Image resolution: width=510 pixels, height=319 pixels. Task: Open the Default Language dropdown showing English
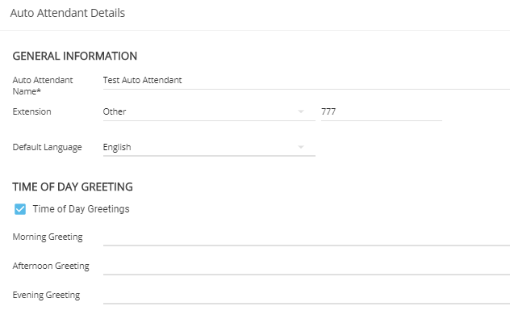[209, 147]
